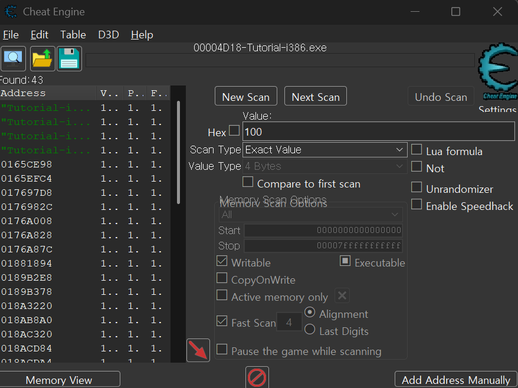The height and width of the screenshot is (388, 518).
Task: Enable the Hex checkbox
Action: point(234,131)
